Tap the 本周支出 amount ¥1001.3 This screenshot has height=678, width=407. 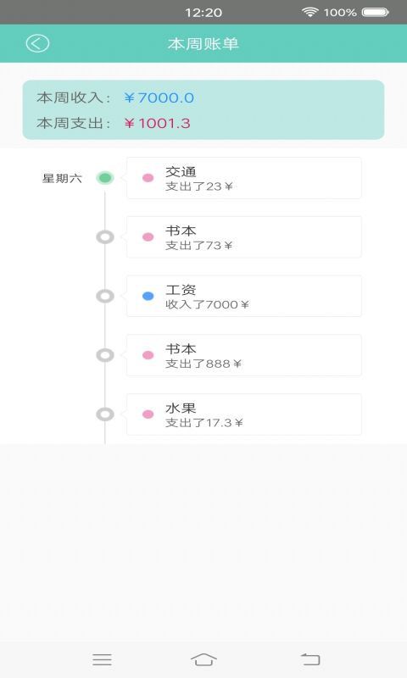pos(157,123)
